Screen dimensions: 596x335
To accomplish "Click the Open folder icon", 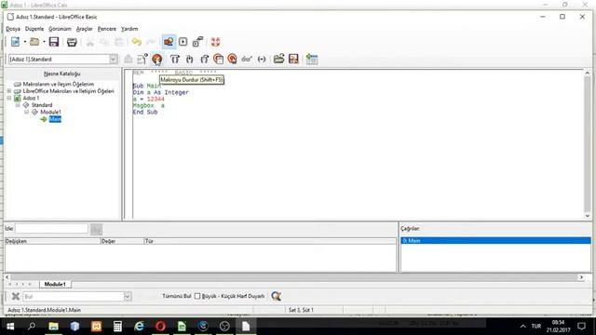I will (34, 42).
